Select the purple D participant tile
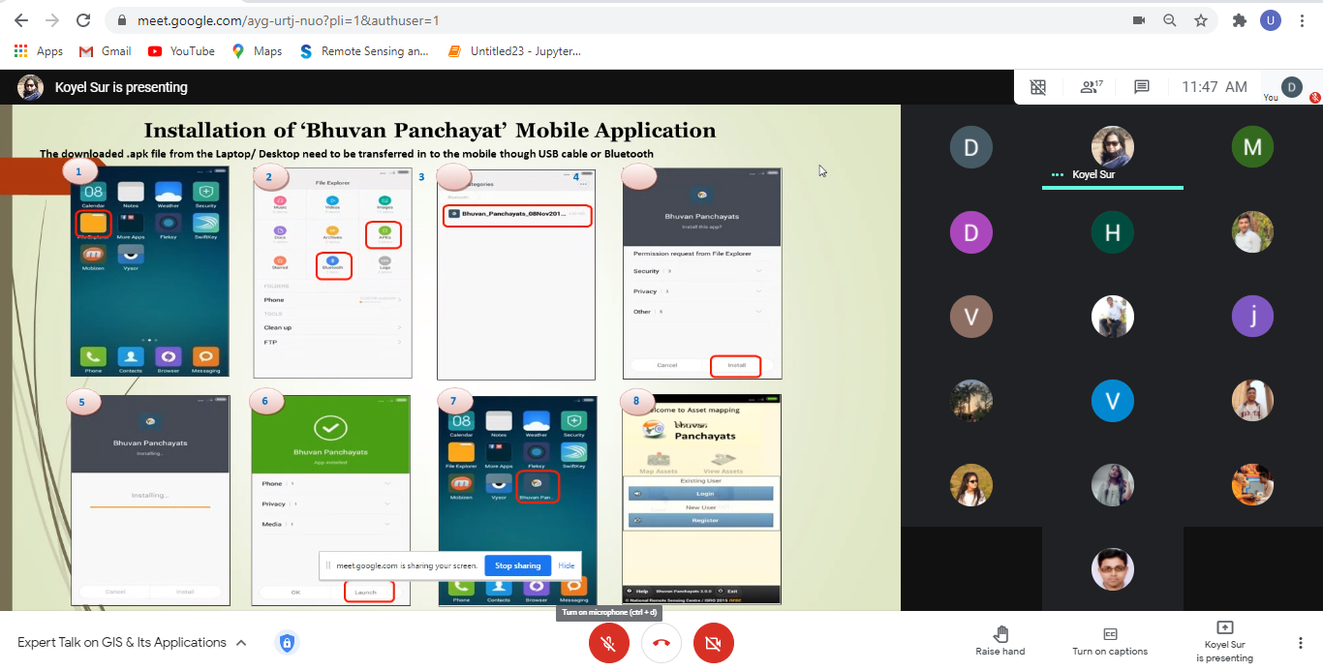 [971, 232]
